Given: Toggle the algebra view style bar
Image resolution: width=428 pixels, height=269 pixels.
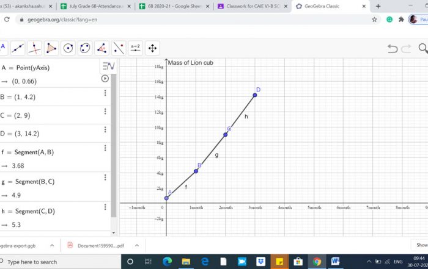Looking at the screenshot, I should pyautogui.click(x=108, y=66).
